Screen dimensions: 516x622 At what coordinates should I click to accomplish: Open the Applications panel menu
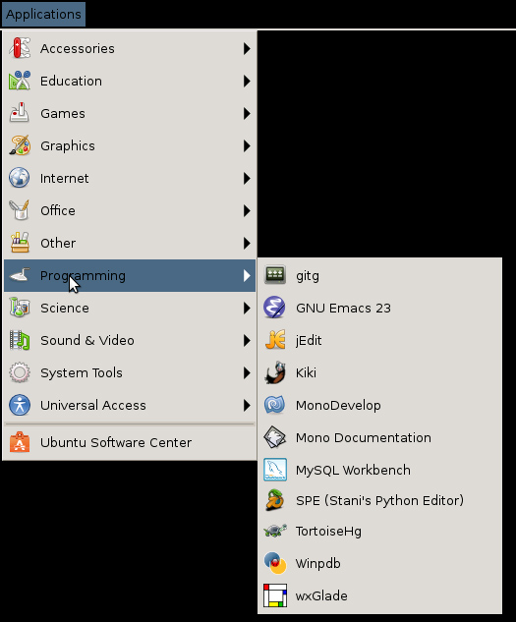[x=43, y=15]
